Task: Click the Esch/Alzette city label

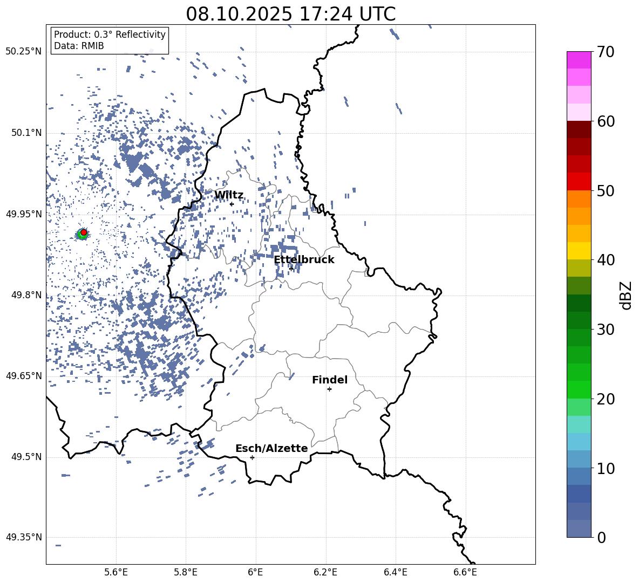Action: (x=271, y=448)
